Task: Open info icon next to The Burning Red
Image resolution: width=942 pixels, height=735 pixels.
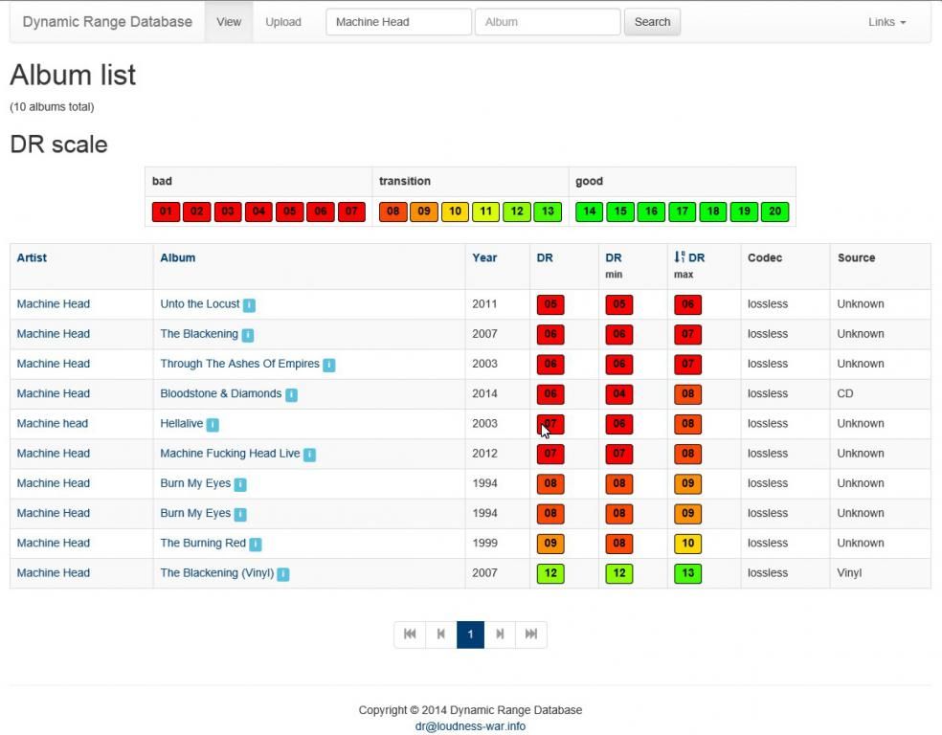Action: pos(255,544)
